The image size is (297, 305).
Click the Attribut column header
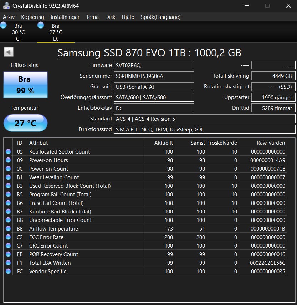pos(85,143)
